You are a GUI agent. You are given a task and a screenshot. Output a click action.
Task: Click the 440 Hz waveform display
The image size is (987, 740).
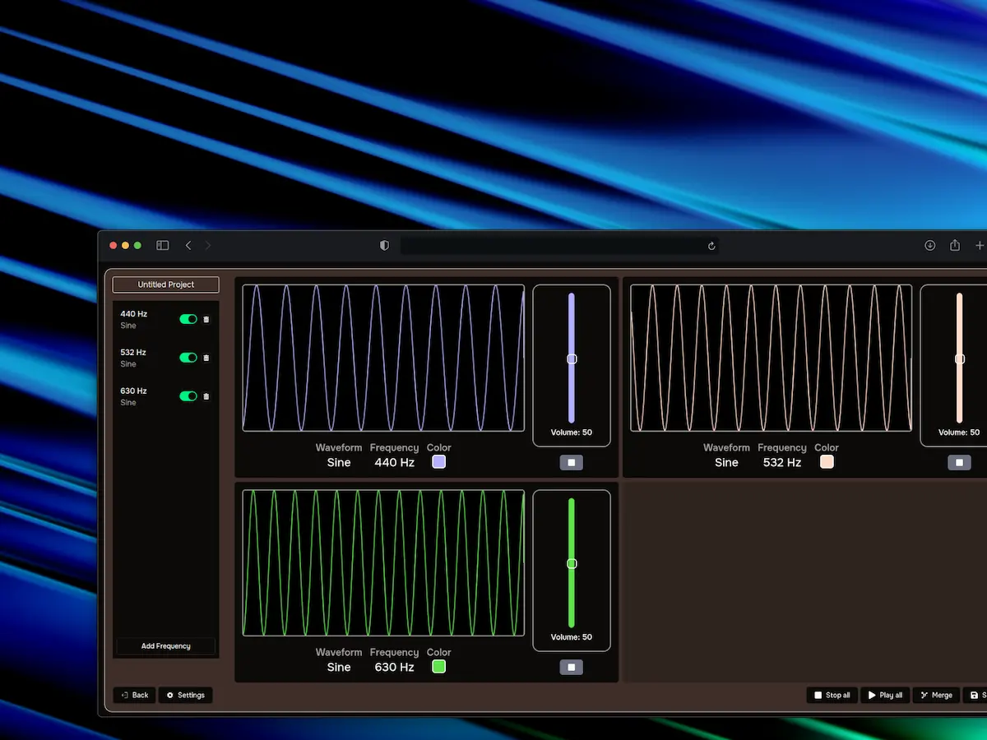click(x=383, y=358)
